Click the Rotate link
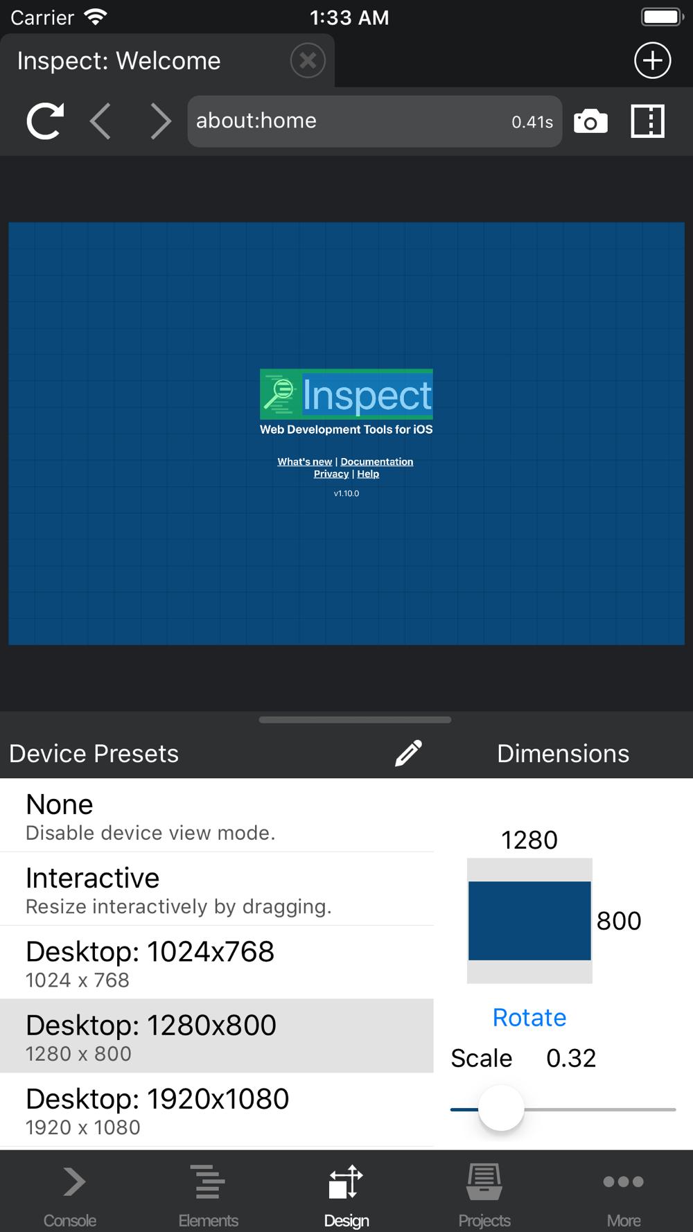Screen dimensions: 693x1232 tap(529, 1017)
